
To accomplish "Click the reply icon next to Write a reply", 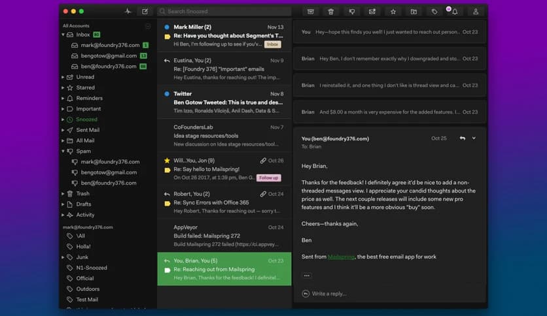I will [306, 294].
